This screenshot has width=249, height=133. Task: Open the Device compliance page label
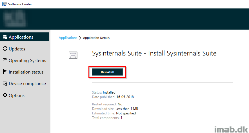pos(27,84)
